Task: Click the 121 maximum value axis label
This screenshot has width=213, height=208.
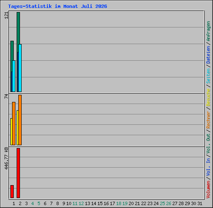Action: [x=6, y=15]
